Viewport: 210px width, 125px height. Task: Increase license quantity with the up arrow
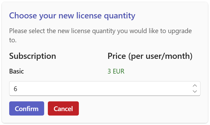pyautogui.click(x=195, y=86)
